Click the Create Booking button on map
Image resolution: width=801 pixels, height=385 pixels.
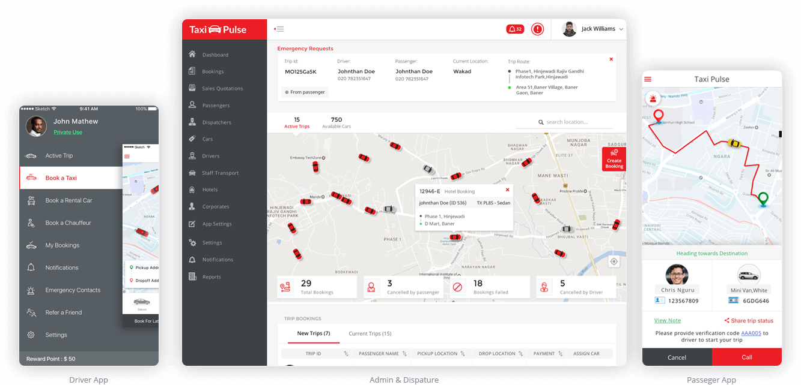[x=614, y=160]
